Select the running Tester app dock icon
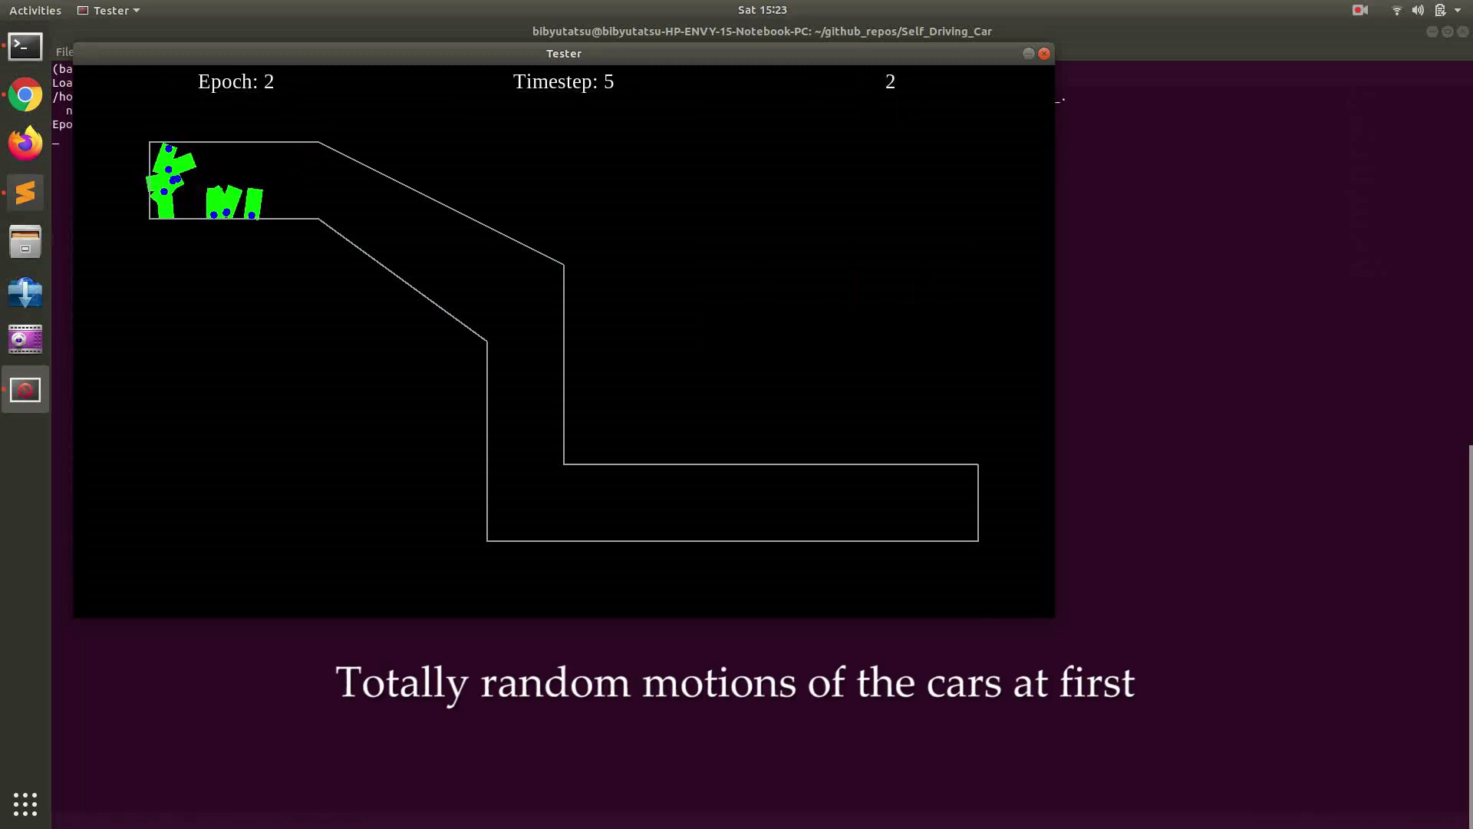Screen dimensions: 1473x829 coord(25,390)
